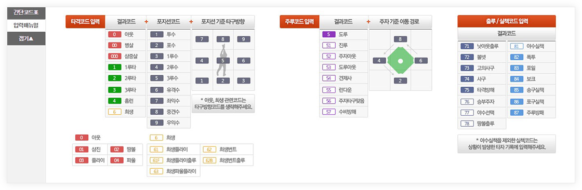The image size is (582, 190).
Task: Click the red 000 badge for 삼중살
Action: pos(115,57)
